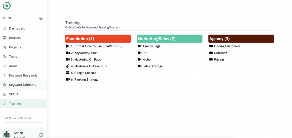Navigate to Keyword Research
292x138 pixels.
(x=24, y=76)
